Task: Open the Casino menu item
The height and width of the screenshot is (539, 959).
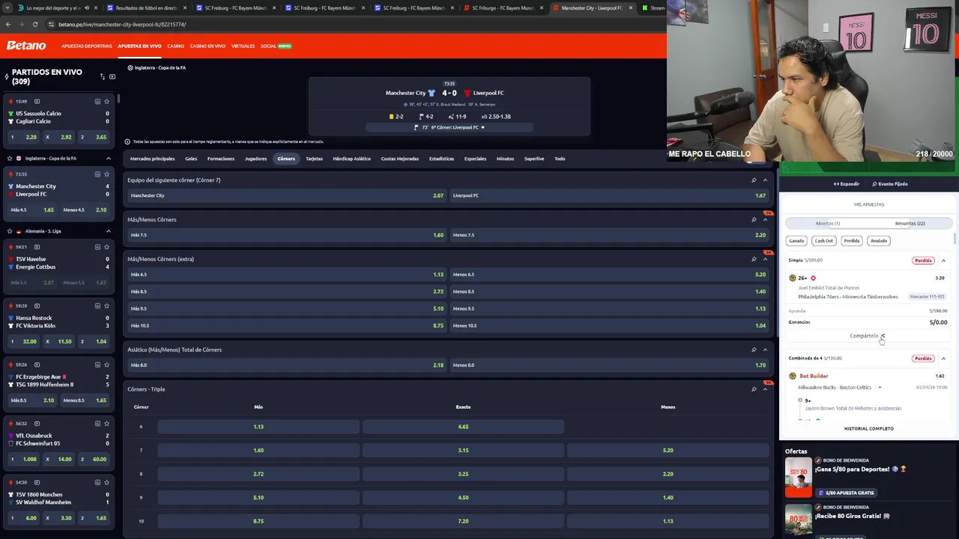Action: (175, 46)
